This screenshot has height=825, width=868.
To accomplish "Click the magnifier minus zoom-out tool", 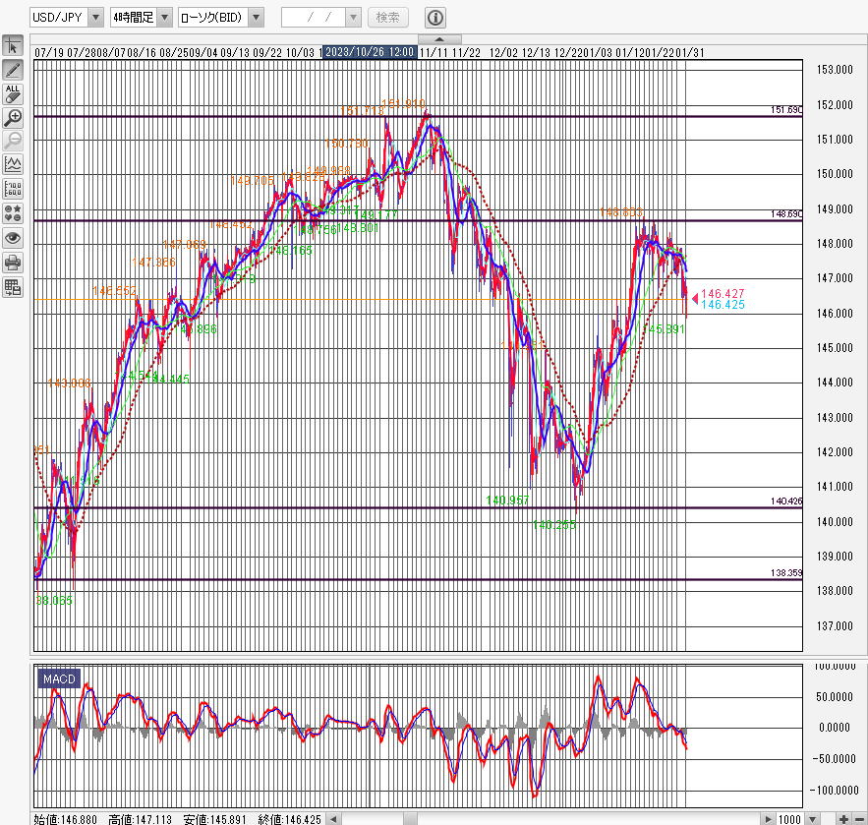I will tap(13, 140).
